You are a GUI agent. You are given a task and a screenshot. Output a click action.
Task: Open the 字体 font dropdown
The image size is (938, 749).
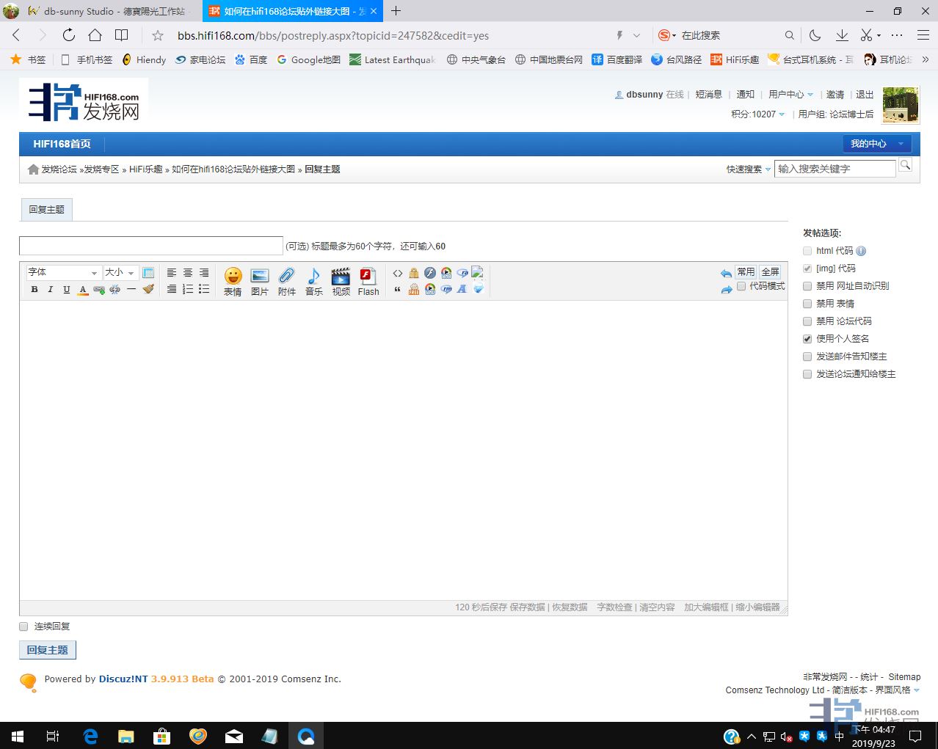pyautogui.click(x=62, y=272)
